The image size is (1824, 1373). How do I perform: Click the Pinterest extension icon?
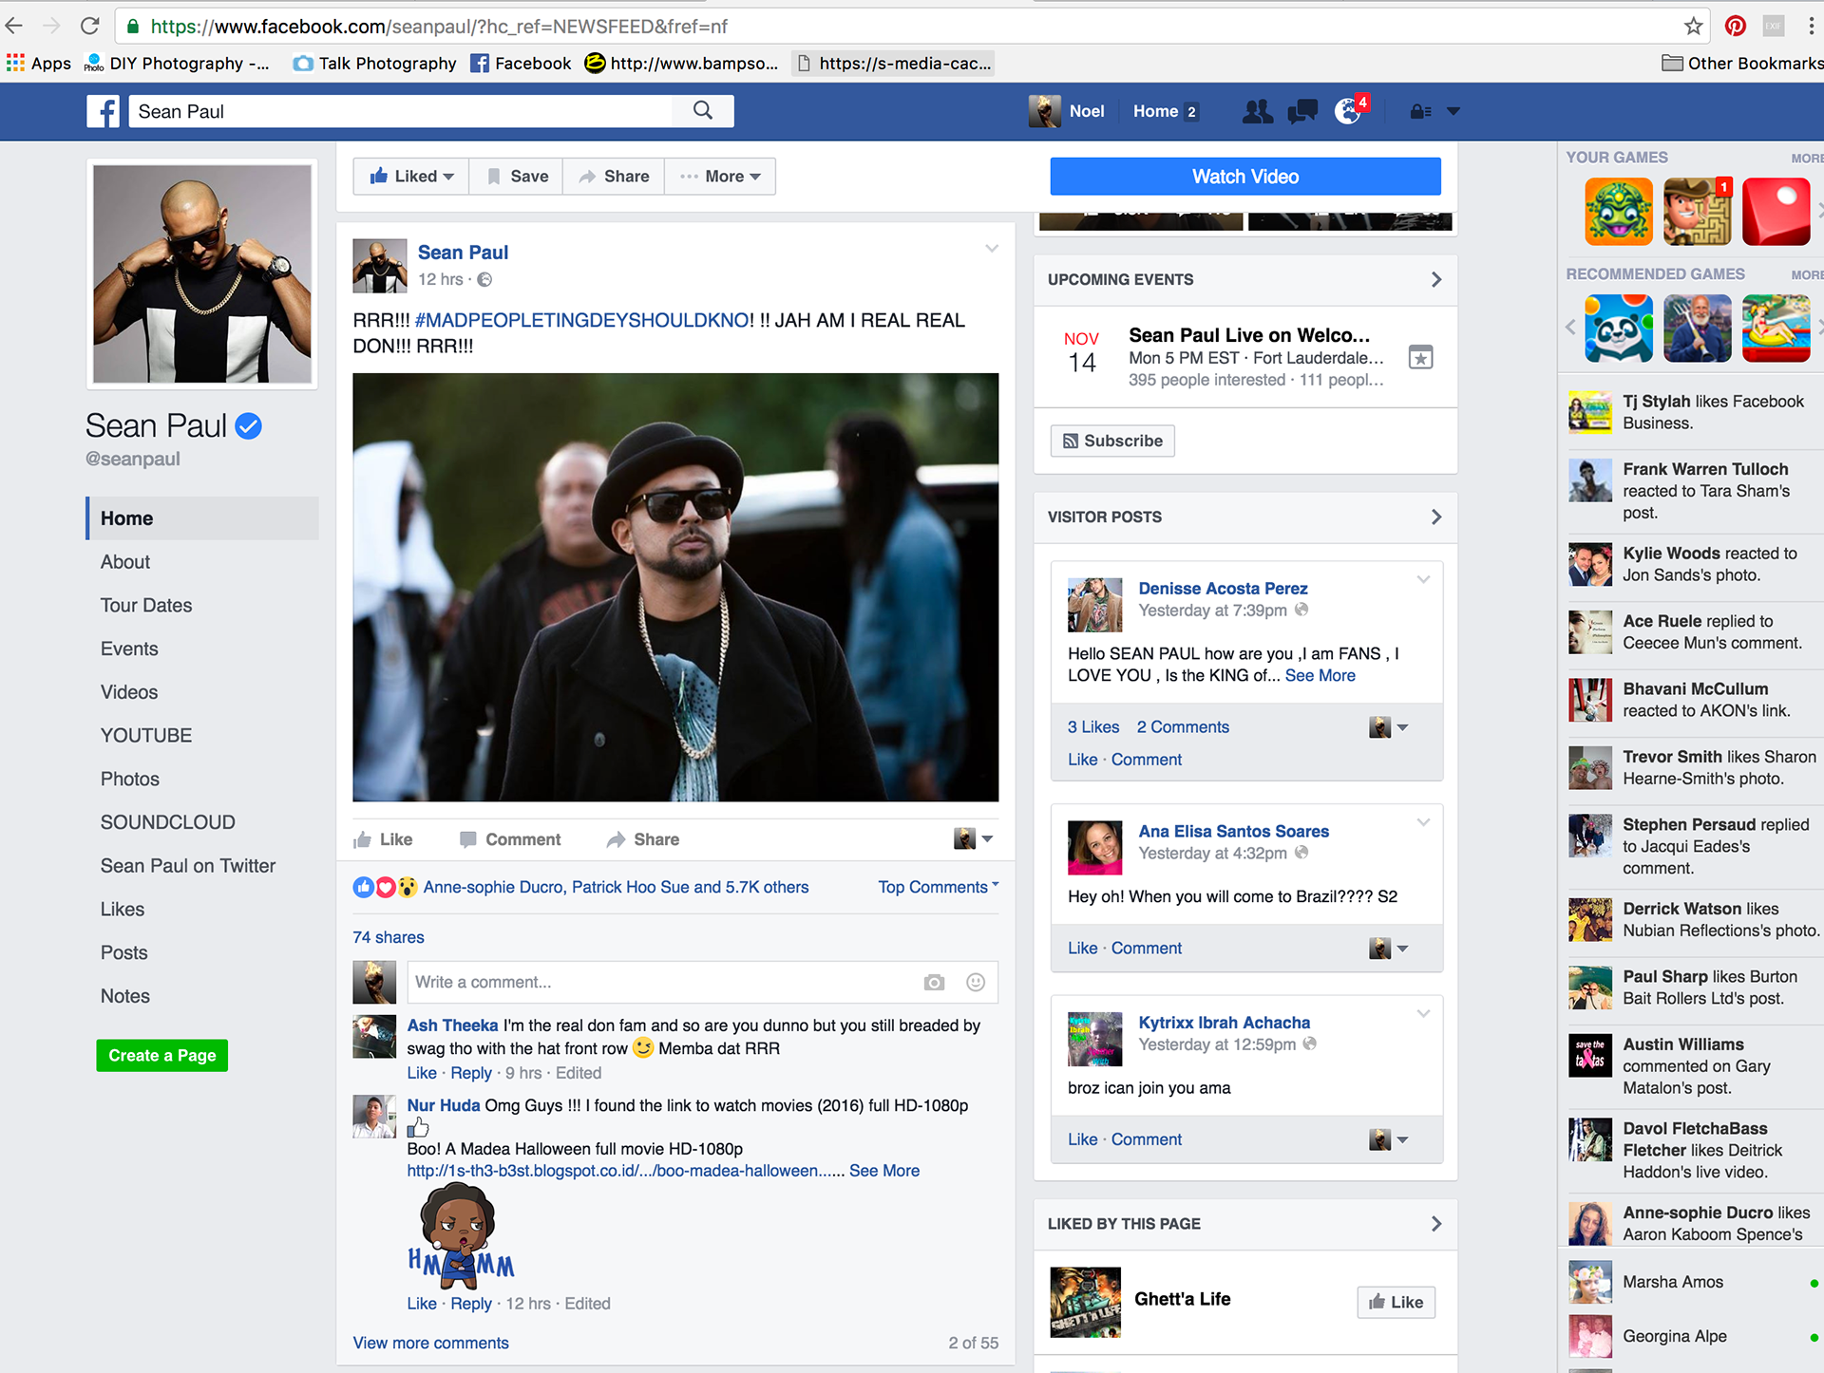click(x=1735, y=27)
